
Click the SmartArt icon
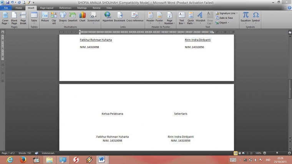point(73,17)
